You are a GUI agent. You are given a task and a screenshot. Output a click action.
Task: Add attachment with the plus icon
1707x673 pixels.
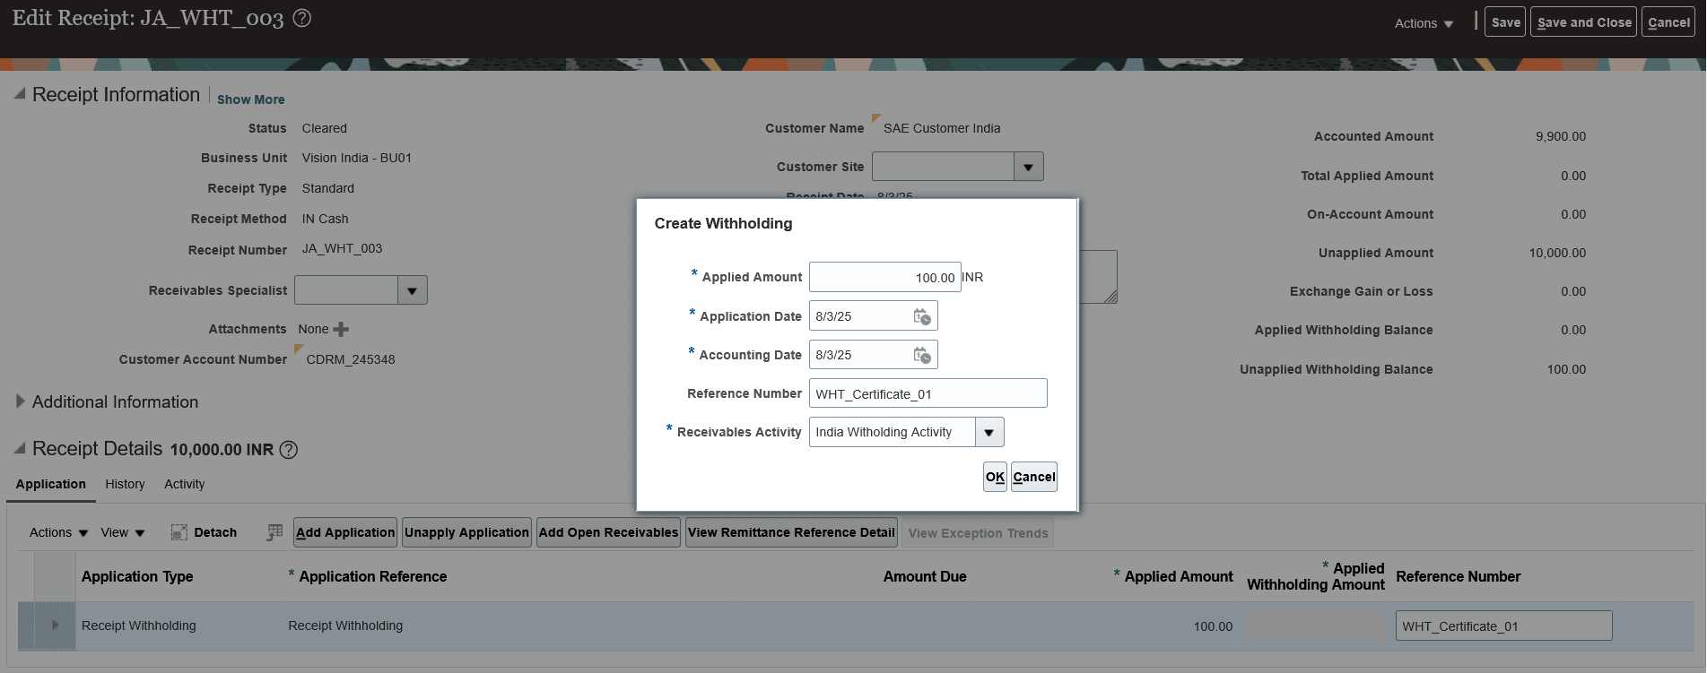coord(341,329)
